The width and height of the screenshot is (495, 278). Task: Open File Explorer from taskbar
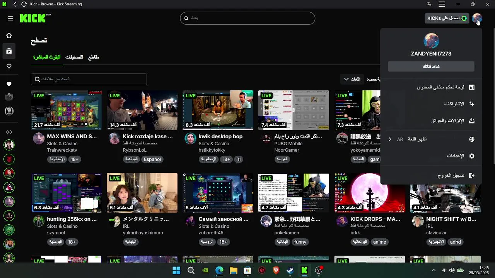click(233, 270)
